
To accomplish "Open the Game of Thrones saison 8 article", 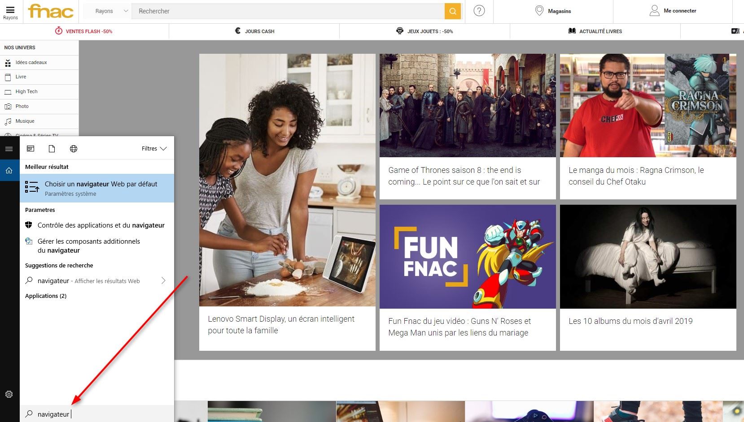I will tap(464, 176).
